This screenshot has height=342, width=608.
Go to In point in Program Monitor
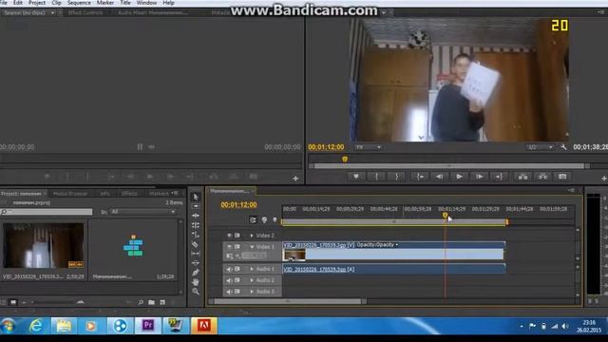coord(420,177)
